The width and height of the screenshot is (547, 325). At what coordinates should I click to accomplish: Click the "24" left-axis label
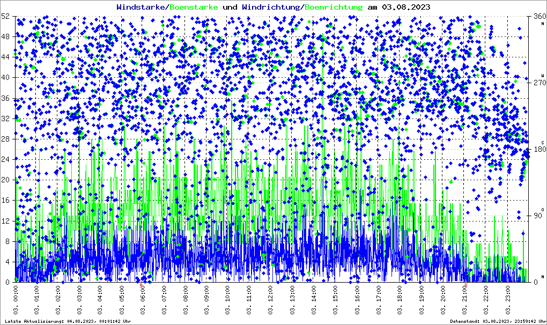coord(5,159)
